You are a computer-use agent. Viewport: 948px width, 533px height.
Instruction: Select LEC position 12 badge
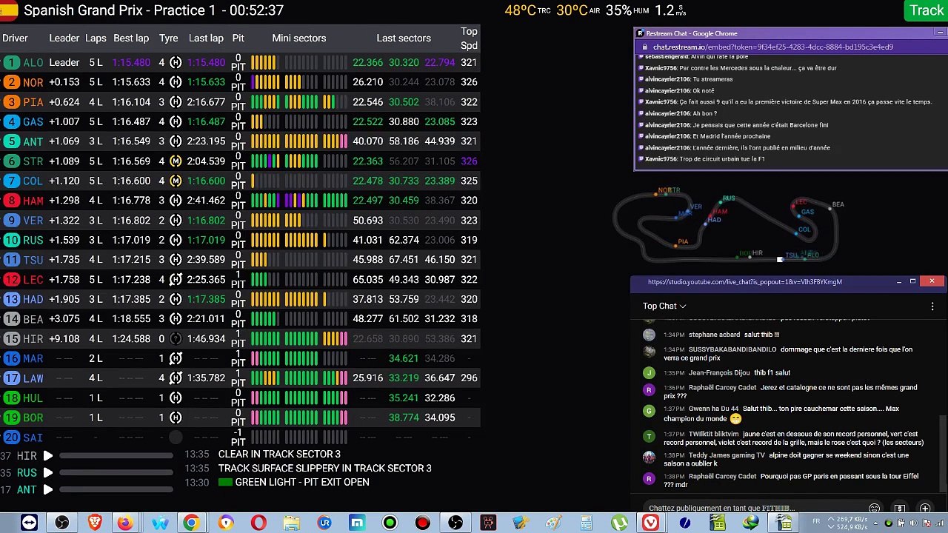coord(11,280)
